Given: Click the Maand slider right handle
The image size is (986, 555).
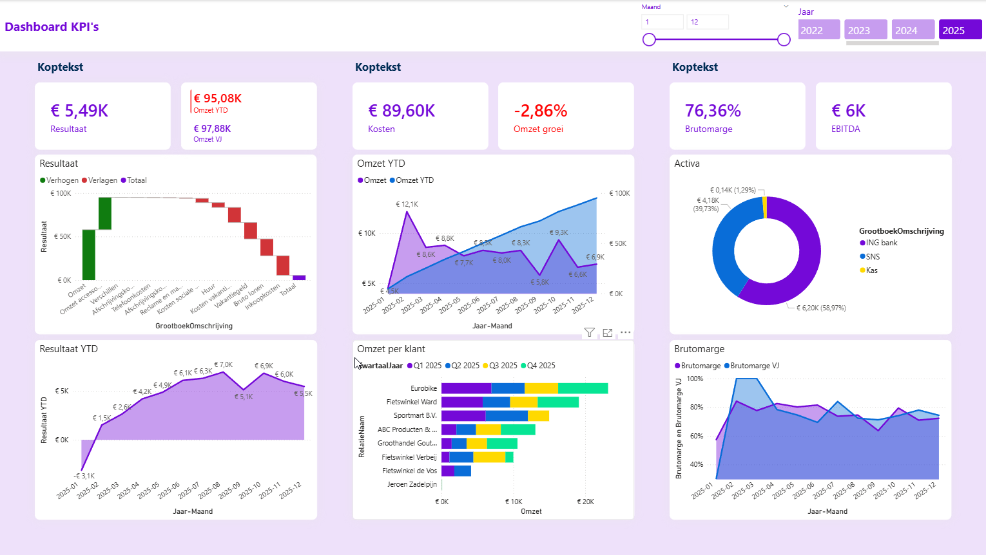Looking at the screenshot, I should tap(784, 40).
